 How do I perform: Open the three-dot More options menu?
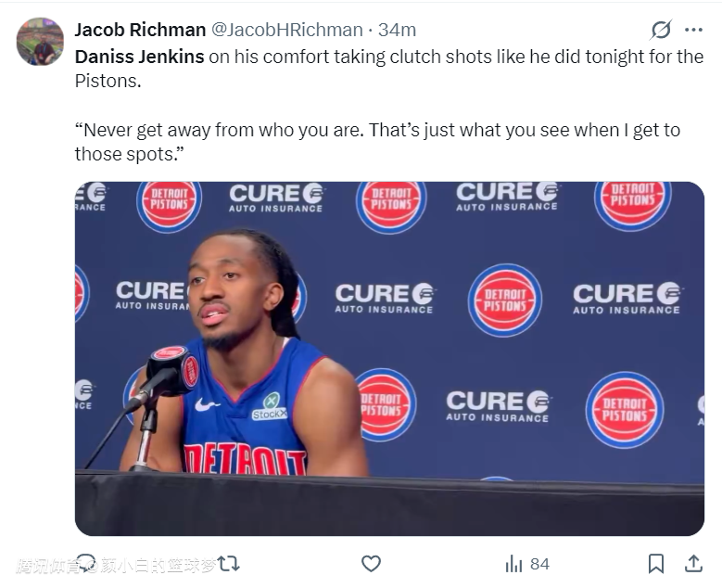(x=693, y=30)
